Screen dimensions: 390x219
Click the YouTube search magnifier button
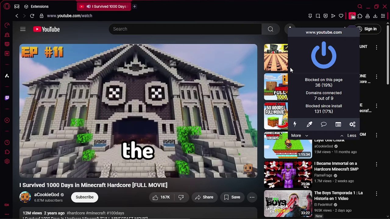(x=271, y=29)
